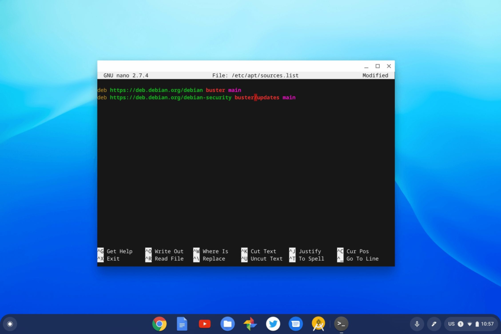Click the 'GNU nano 2.7.4' title text

point(126,75)
